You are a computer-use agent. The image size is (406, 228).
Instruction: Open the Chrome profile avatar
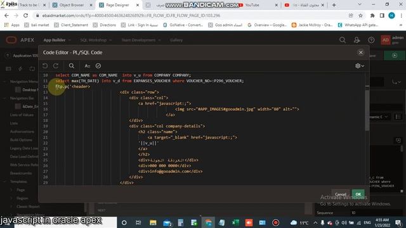(391, 15)
